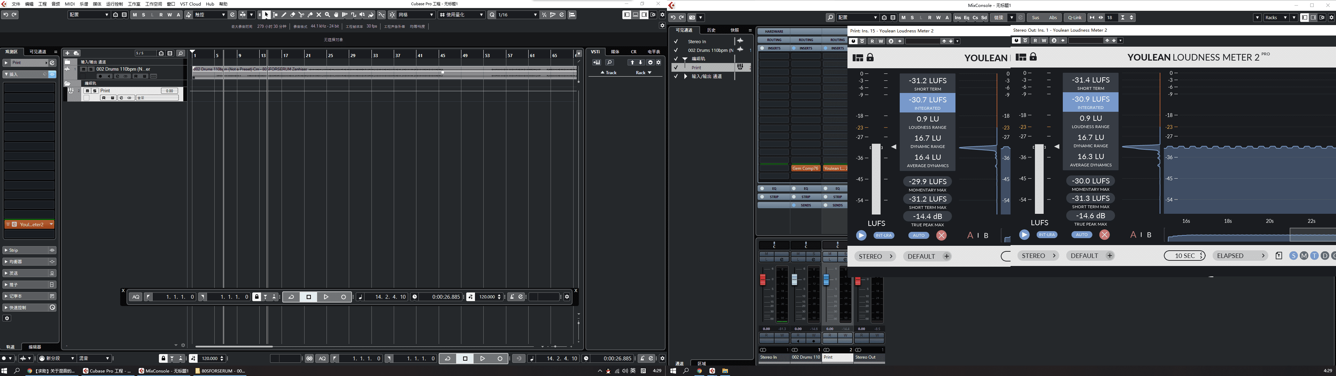Viewport: 1336px width, 376px height.
Task: Click Stereo In channel red fader handle
Action: (762, 280)
